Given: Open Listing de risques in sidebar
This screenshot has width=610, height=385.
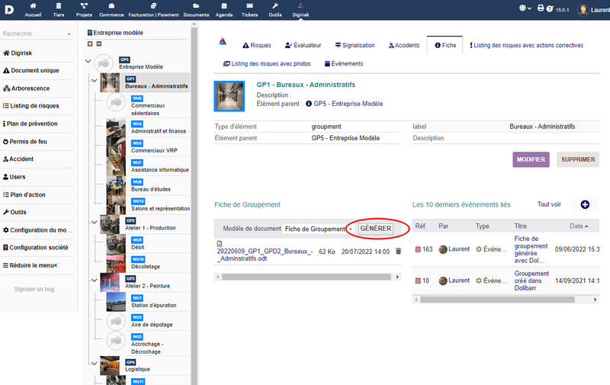Looking at the screenshot, I should (x=31, y=106).
